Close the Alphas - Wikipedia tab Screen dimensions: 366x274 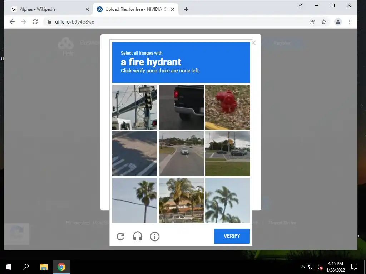[x=87, y=9]
